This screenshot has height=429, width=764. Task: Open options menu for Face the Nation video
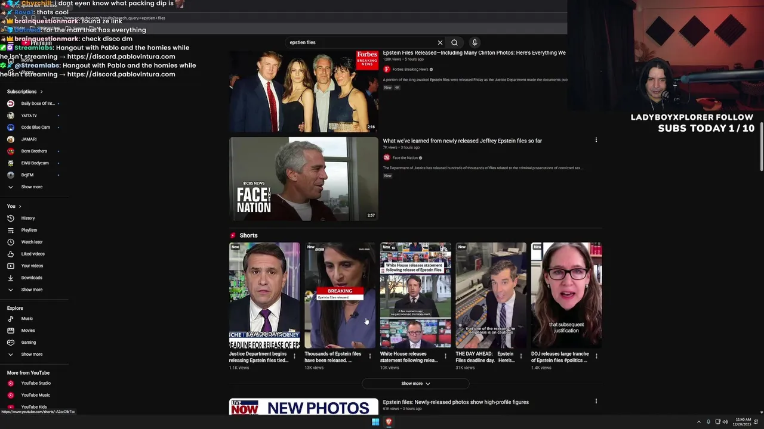pos(596,140)
